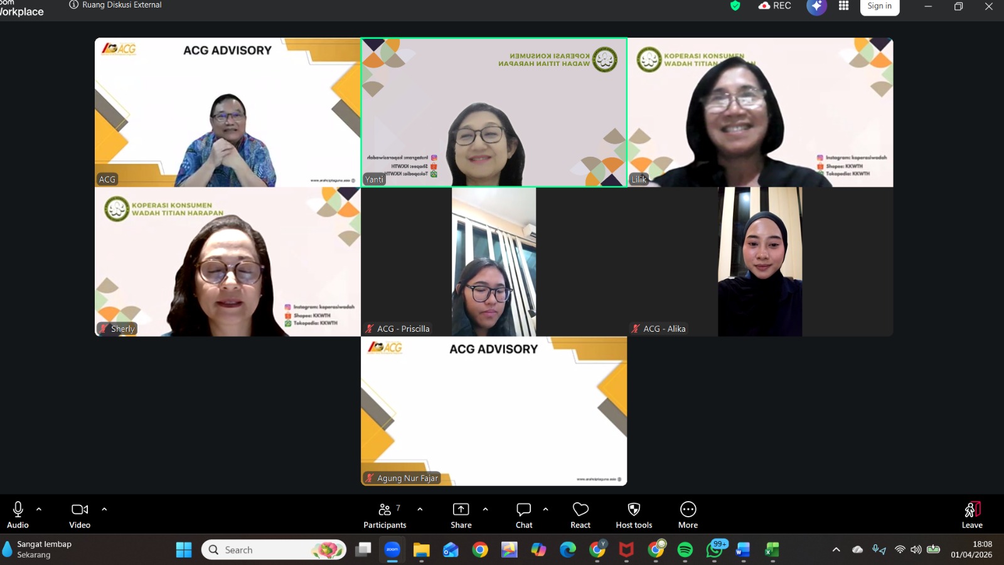Open Spotify from the taskbar
Screen dimensions: 1004x565
point(685,550)
